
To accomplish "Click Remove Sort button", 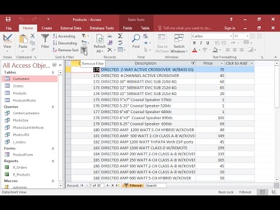I will pos(65,50).
